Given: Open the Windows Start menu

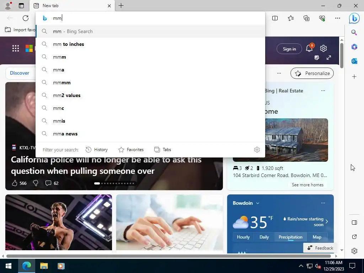Looking at the screenshot, I should click(9, 266).
